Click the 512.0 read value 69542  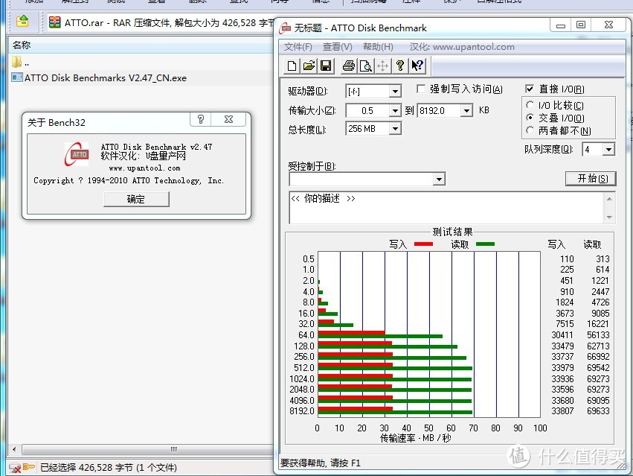(598, 368)
